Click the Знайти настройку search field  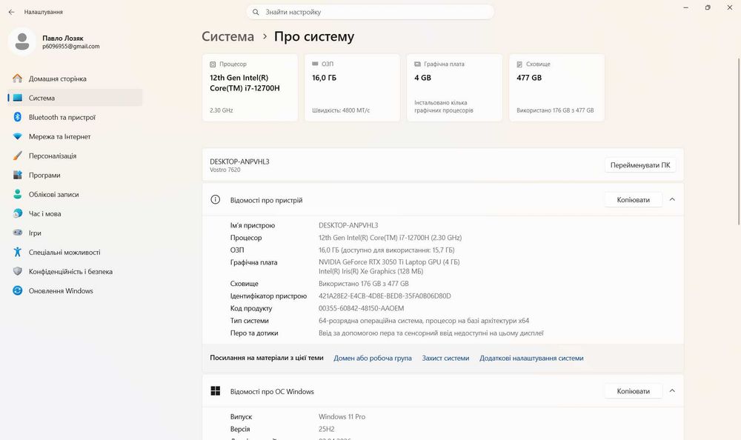(370, 12)
